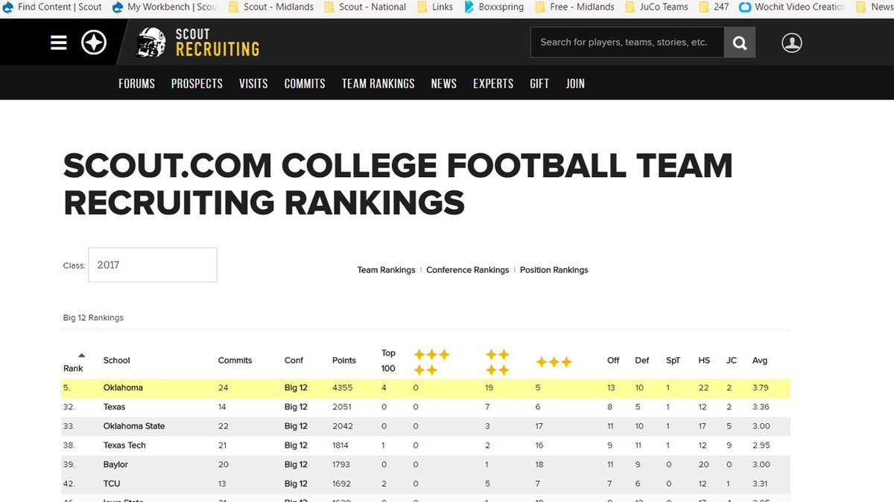Sort by Commits column header
This screenshot has width=894, height=502.
coord(235,361)
